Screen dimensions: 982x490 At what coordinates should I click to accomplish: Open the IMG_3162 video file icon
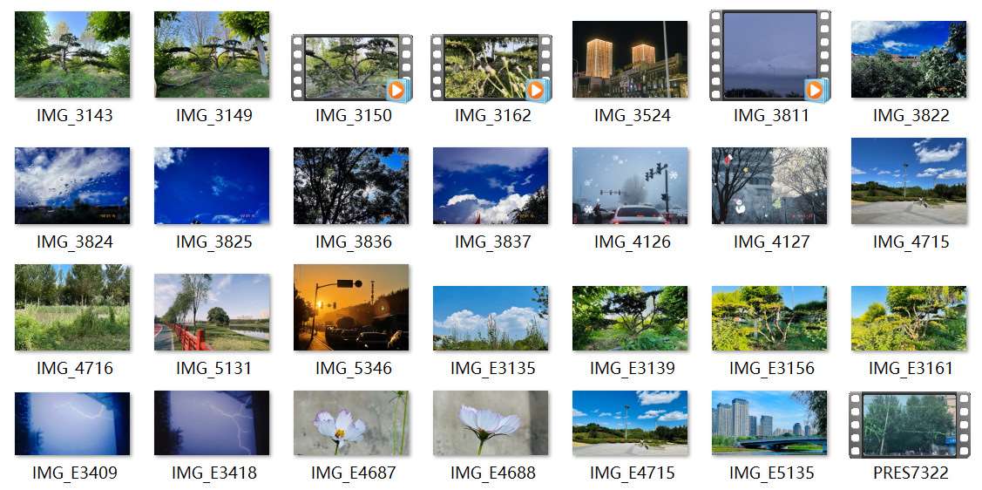[491, 68]
